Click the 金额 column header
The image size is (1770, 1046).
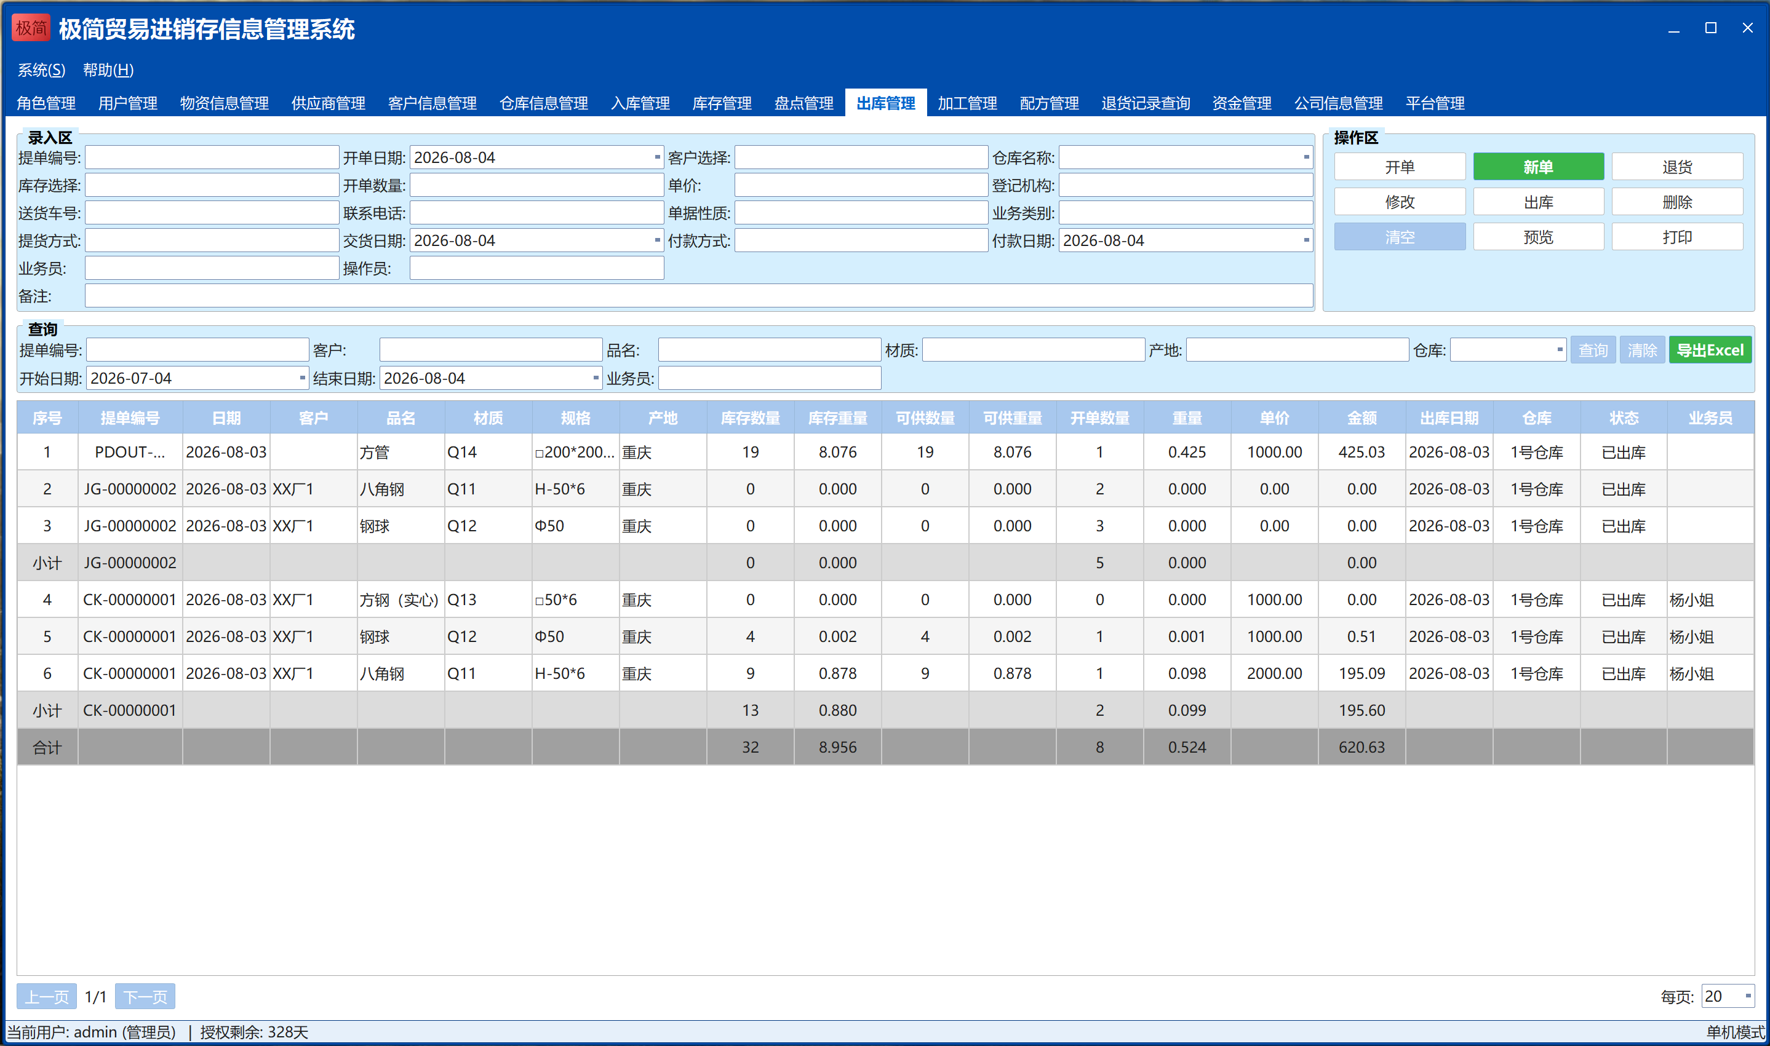point(1361,418)
